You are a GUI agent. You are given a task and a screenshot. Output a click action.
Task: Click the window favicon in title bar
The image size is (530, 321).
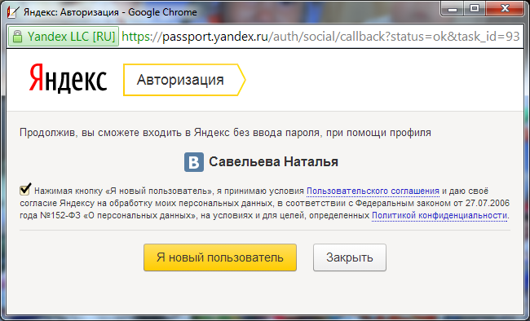pos(13,12)
